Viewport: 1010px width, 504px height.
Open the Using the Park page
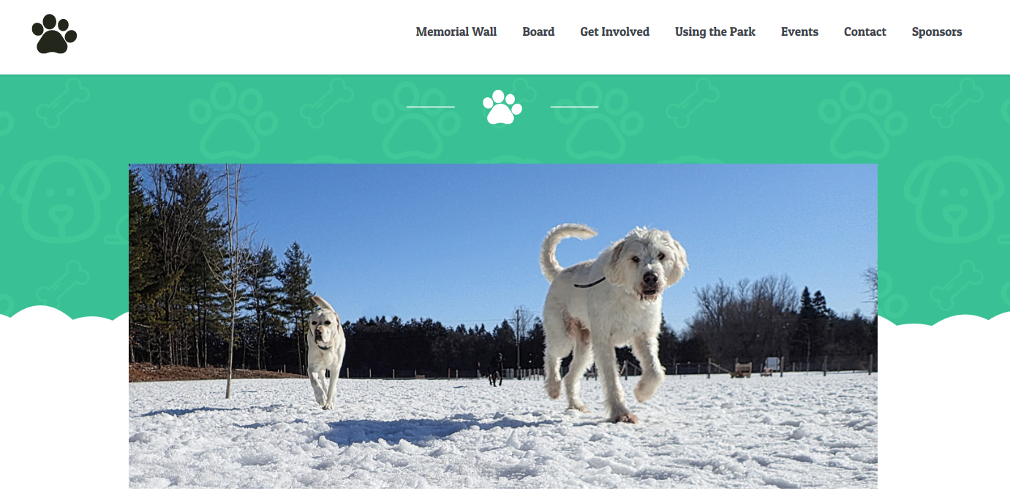tap(715, 32)
